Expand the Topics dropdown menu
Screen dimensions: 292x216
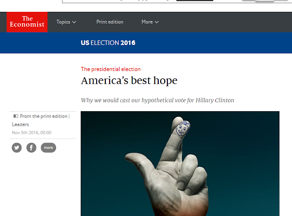[66, 22]
